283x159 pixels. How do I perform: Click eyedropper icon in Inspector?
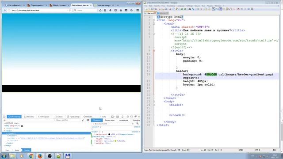tap(83, 120)
